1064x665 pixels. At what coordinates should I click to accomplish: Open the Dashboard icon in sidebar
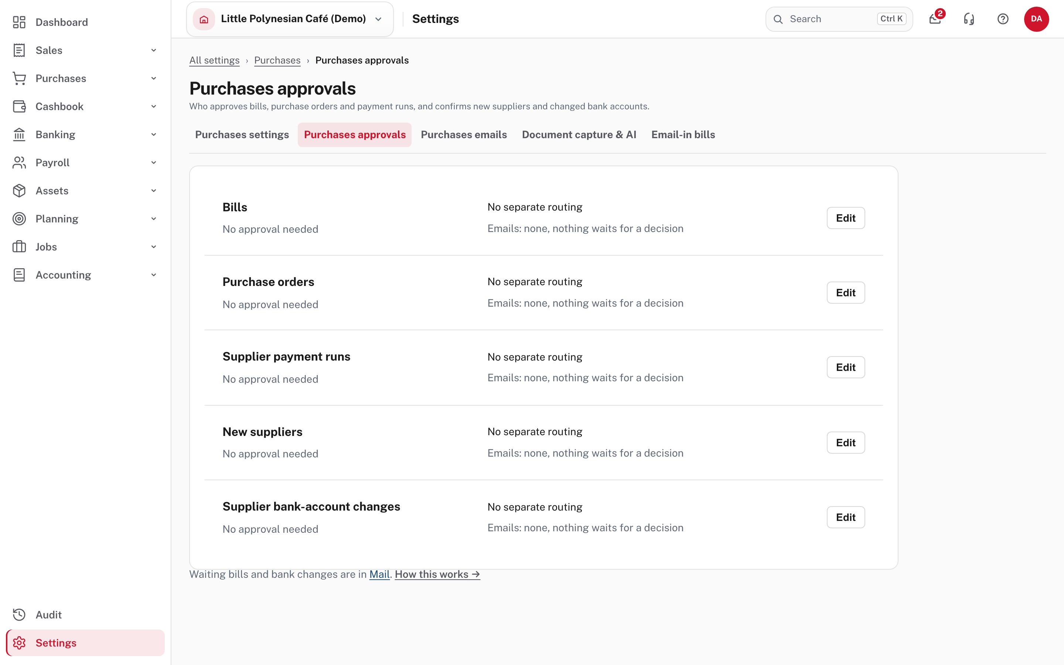point(19,22)
